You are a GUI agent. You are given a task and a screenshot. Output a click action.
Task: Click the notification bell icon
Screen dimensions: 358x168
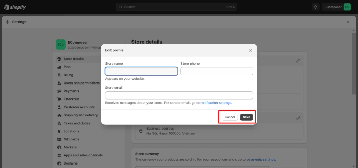(x=315, y=7)
